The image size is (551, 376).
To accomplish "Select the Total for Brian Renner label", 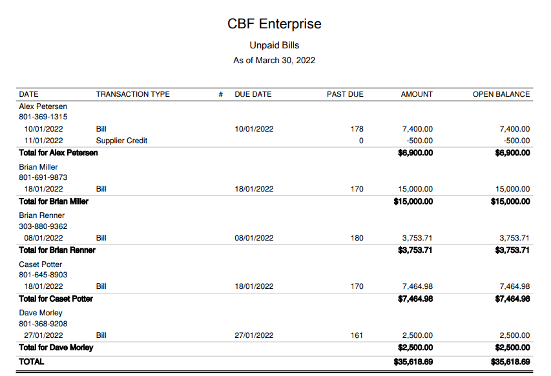I will point(57,250).
